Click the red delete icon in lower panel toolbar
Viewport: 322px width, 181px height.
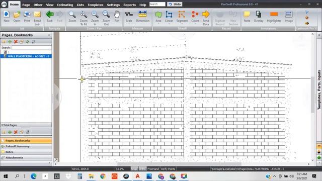point(16,132)
